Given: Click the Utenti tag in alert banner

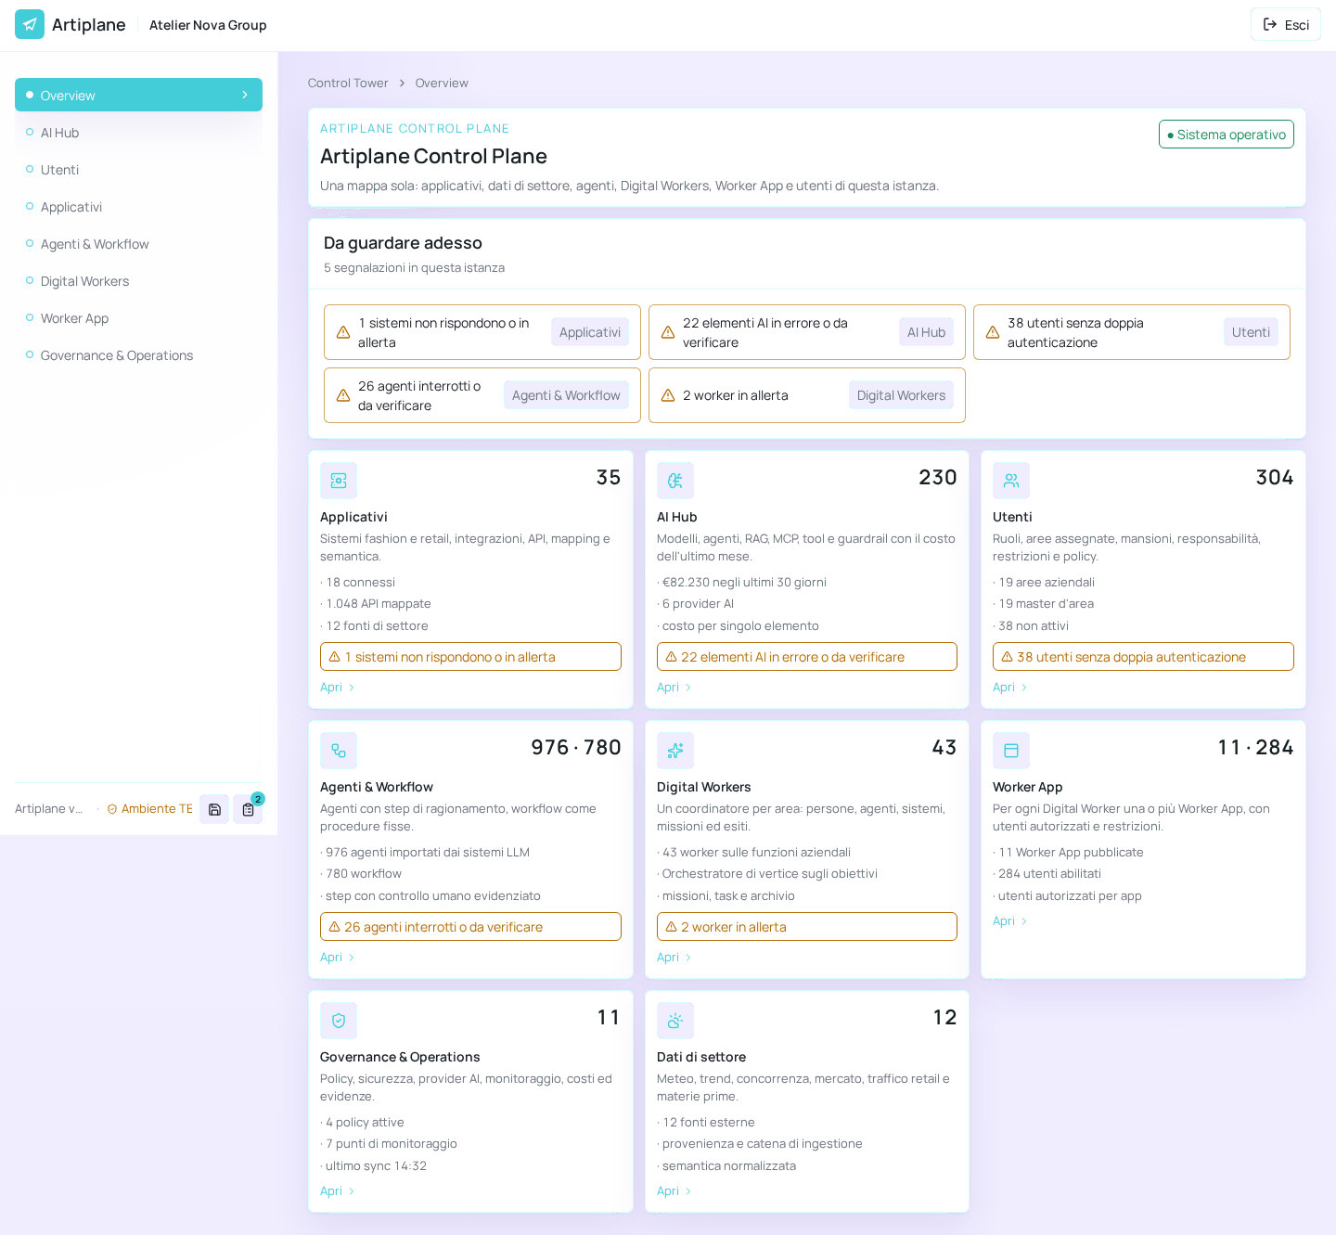Looking at the screenshot, I should pyautogui.click(x=1251, y=332).
